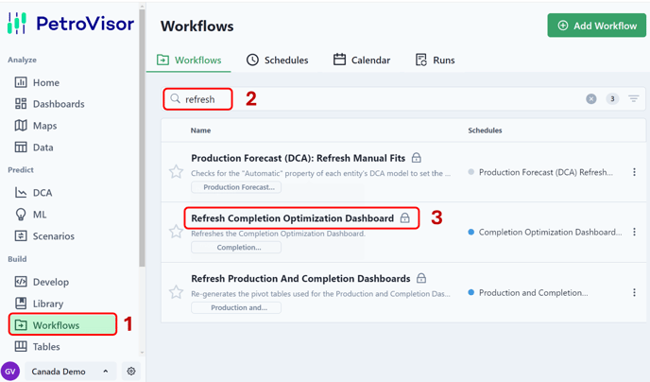Sort by the Name column header
650x382 pixels.
coord(200,130)
